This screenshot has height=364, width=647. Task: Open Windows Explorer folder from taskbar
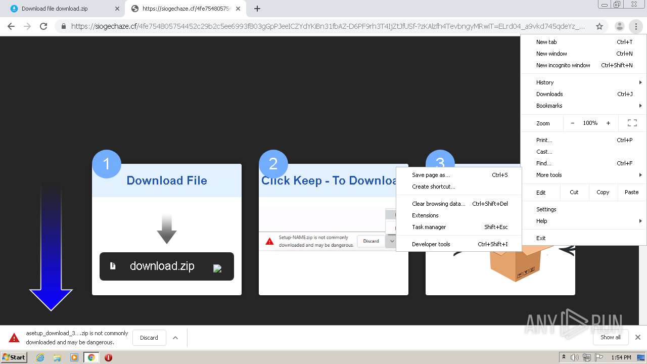[57, 357]
